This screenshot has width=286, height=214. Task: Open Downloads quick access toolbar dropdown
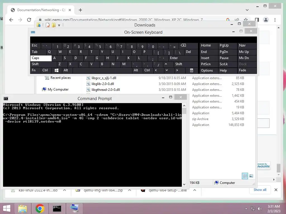59,25
